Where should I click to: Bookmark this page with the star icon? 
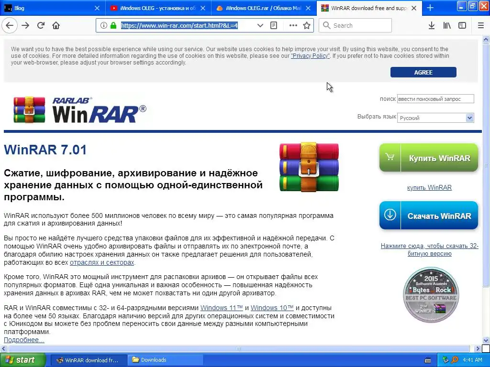pyautogui.click(x=307, y=26)
